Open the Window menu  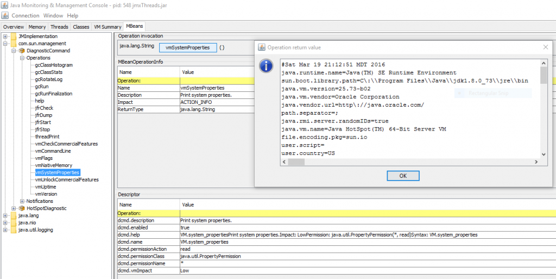click(x=53, y=16)
